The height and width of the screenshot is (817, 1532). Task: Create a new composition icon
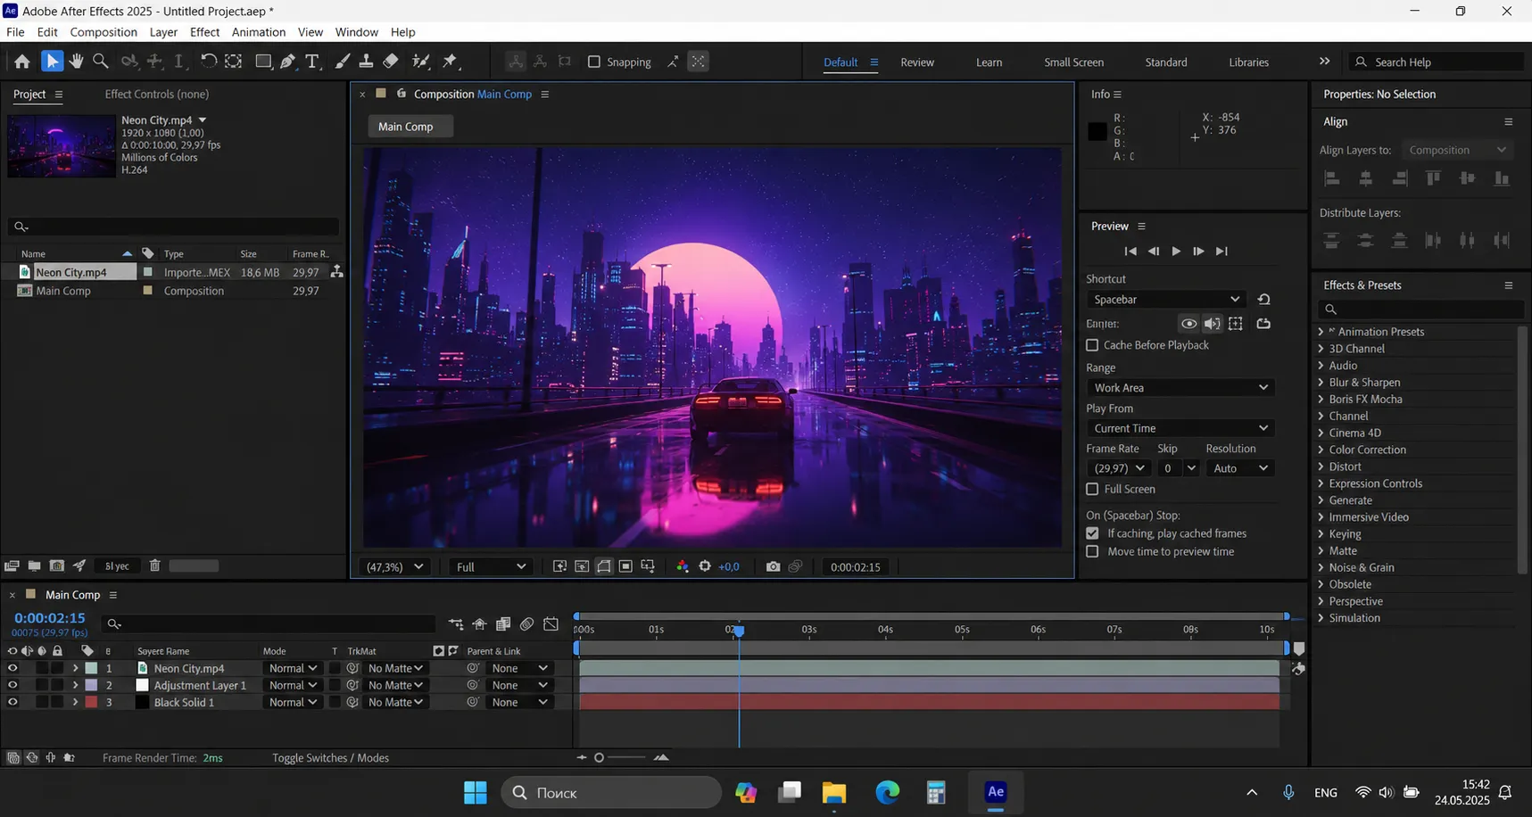(57, 565)
